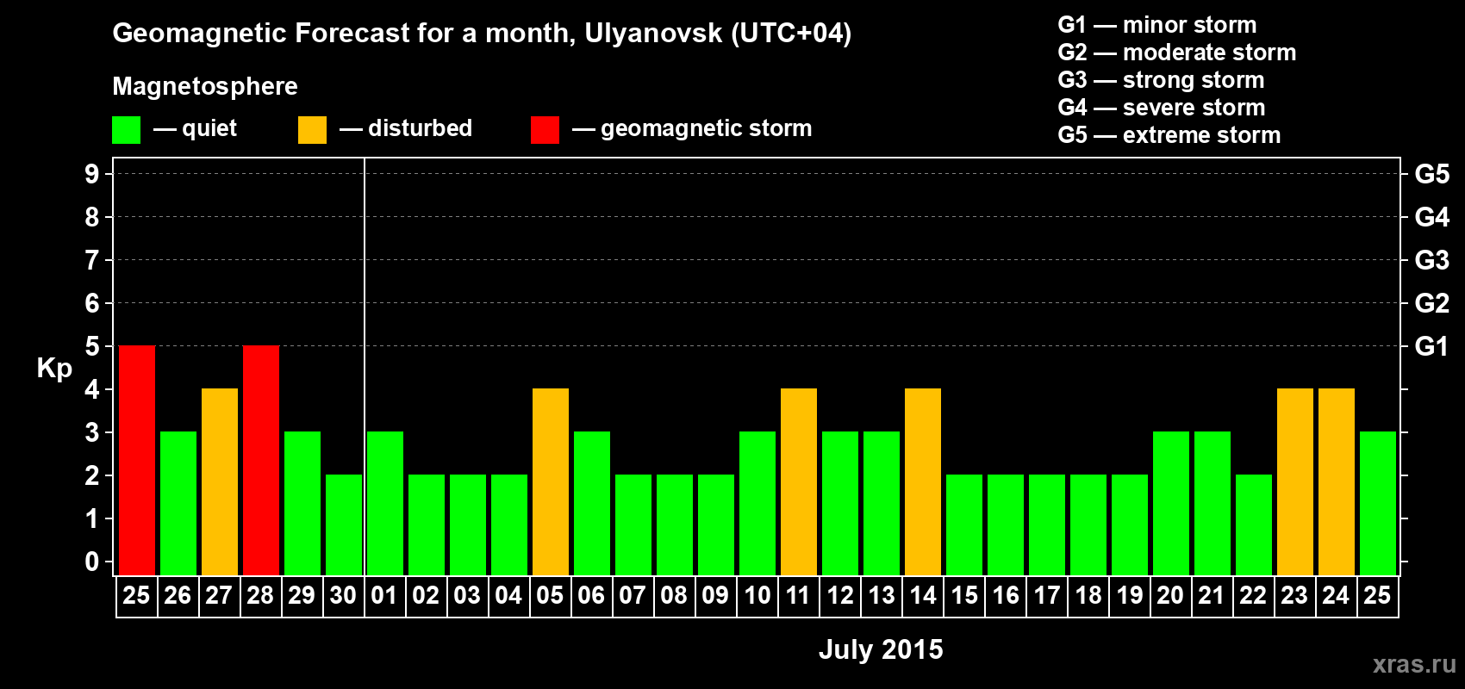This screenshot has height=689, width=1465.
Task: Click the G2 label on the right axis
Action: tap(1431, 303)
